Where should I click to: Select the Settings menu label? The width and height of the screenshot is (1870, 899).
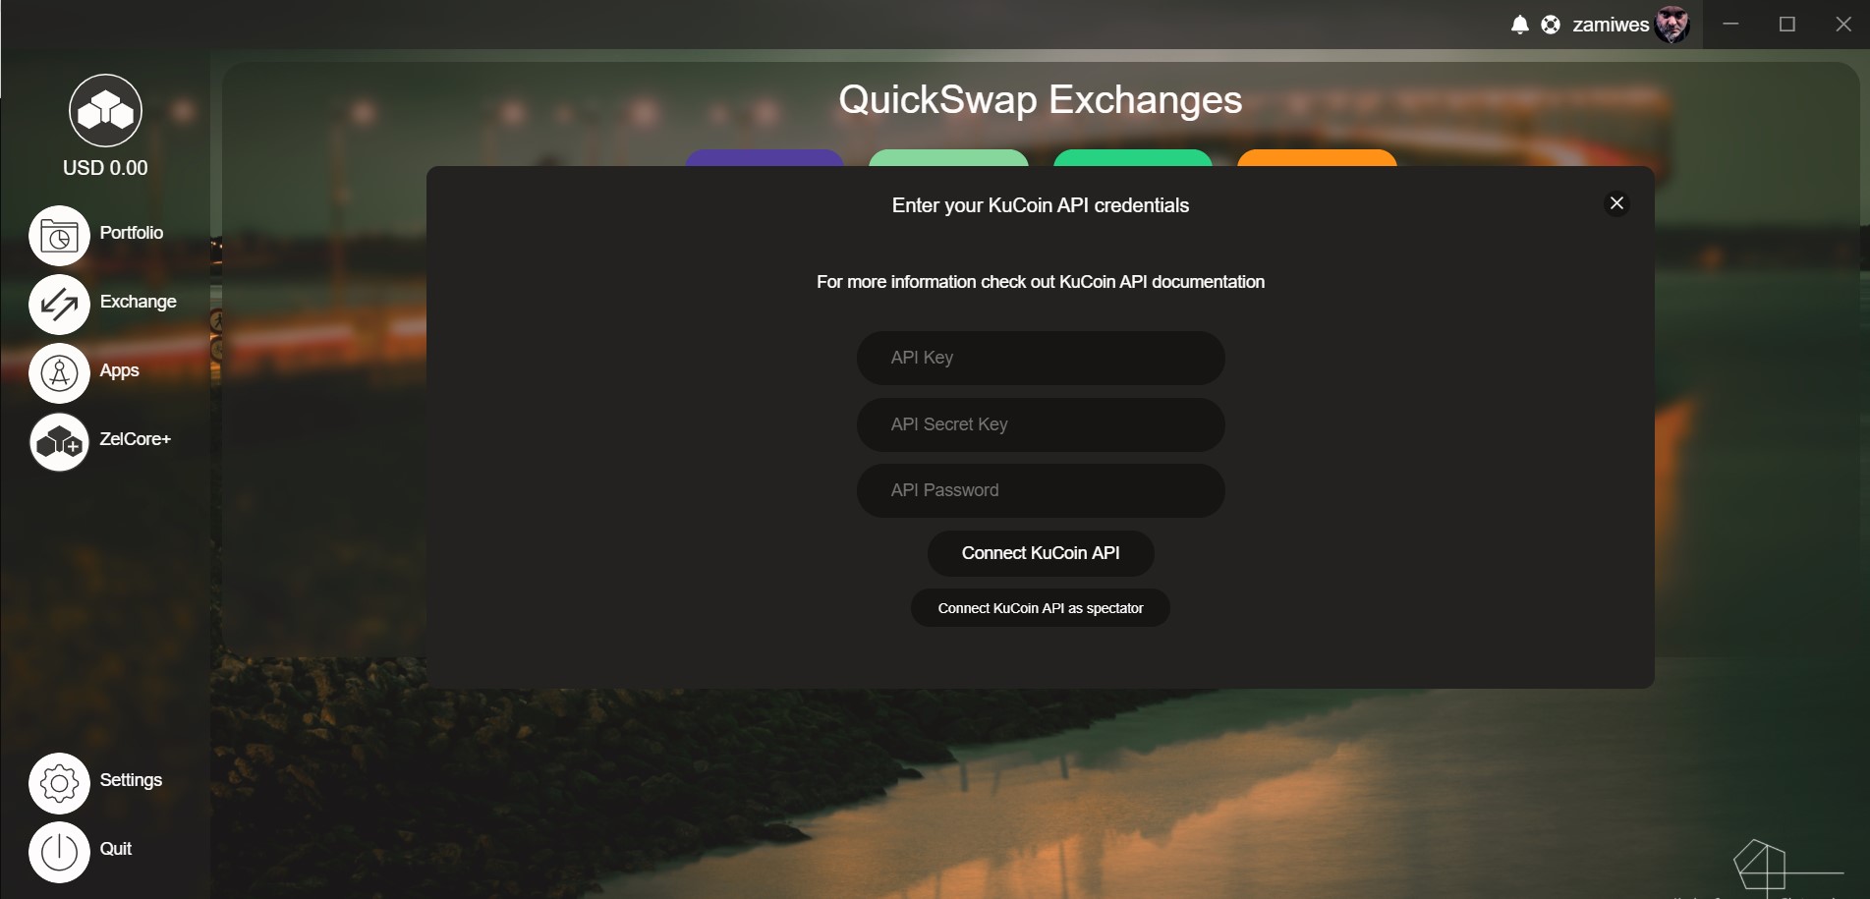[x=131, y=780]
